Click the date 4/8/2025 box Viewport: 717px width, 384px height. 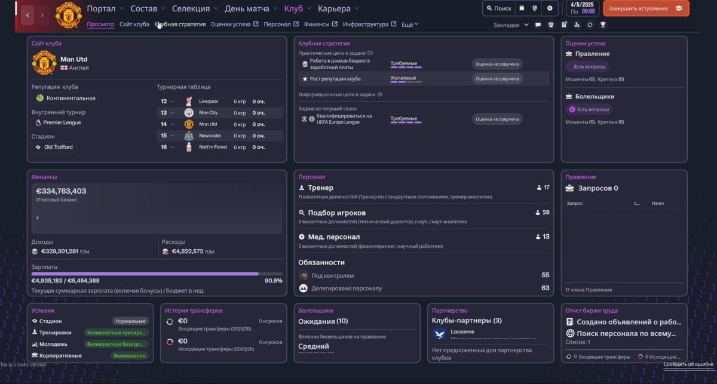[583, 8]
